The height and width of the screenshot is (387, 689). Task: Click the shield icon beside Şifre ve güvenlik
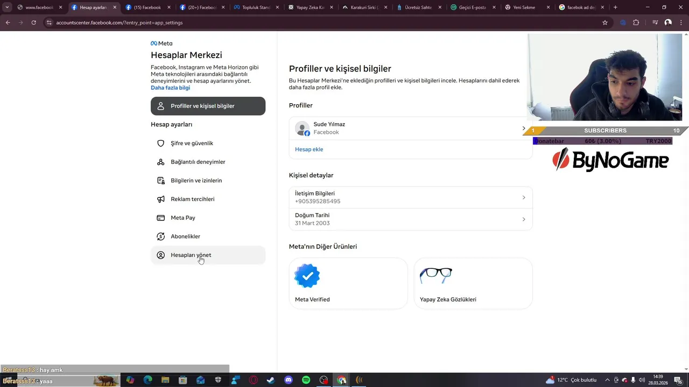[160, 144]
